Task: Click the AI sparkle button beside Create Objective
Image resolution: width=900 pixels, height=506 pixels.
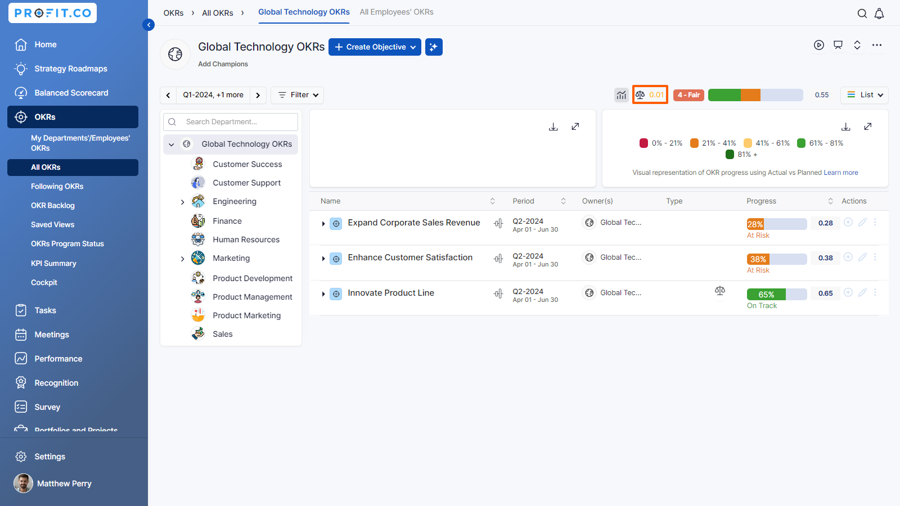Action: coord(434,47)
